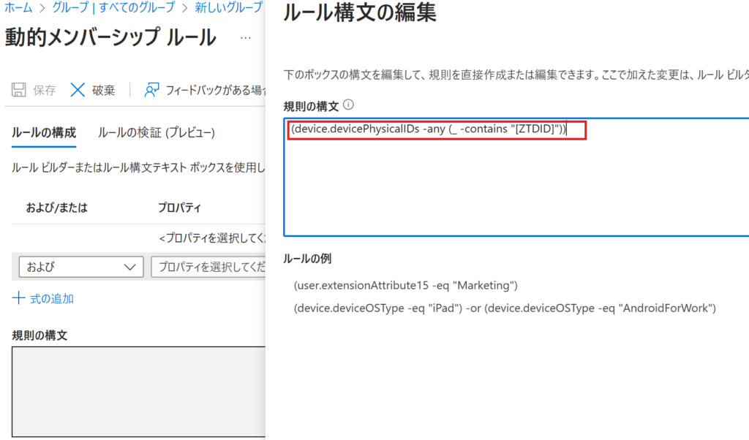Image resolution: width=749 pixels, height=440 pixels.
Task: Click the user.extensionAttribute15 example rule
Action: (405, 284)
